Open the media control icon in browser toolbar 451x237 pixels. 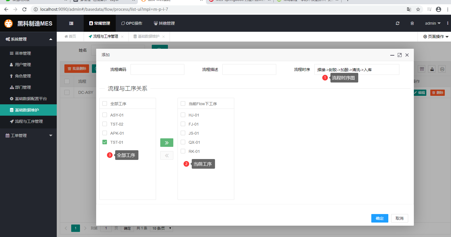tap(429, 9)
